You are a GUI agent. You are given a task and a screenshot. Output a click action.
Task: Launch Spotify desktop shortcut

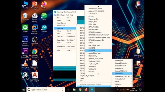point(25,29)
